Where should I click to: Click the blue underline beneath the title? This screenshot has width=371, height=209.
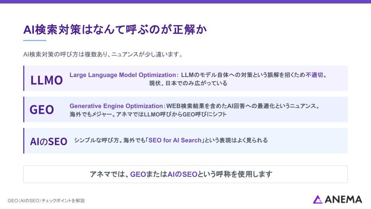[x=34, y=40]
